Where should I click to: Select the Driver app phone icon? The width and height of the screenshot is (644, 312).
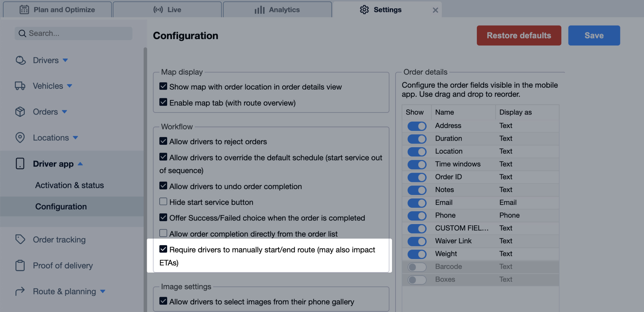pos(20,164)
